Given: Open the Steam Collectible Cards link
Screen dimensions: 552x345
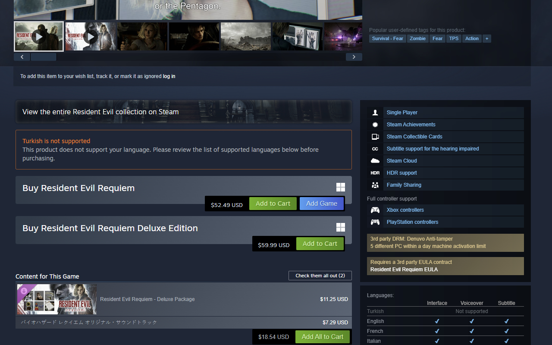Looking at the screenshot, I should point(414,137).
